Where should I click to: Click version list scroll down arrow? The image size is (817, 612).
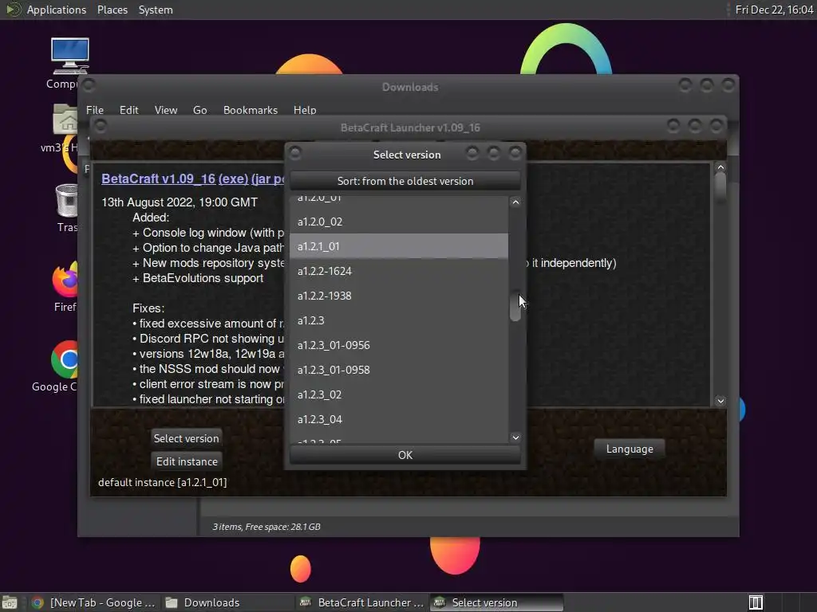515,437
